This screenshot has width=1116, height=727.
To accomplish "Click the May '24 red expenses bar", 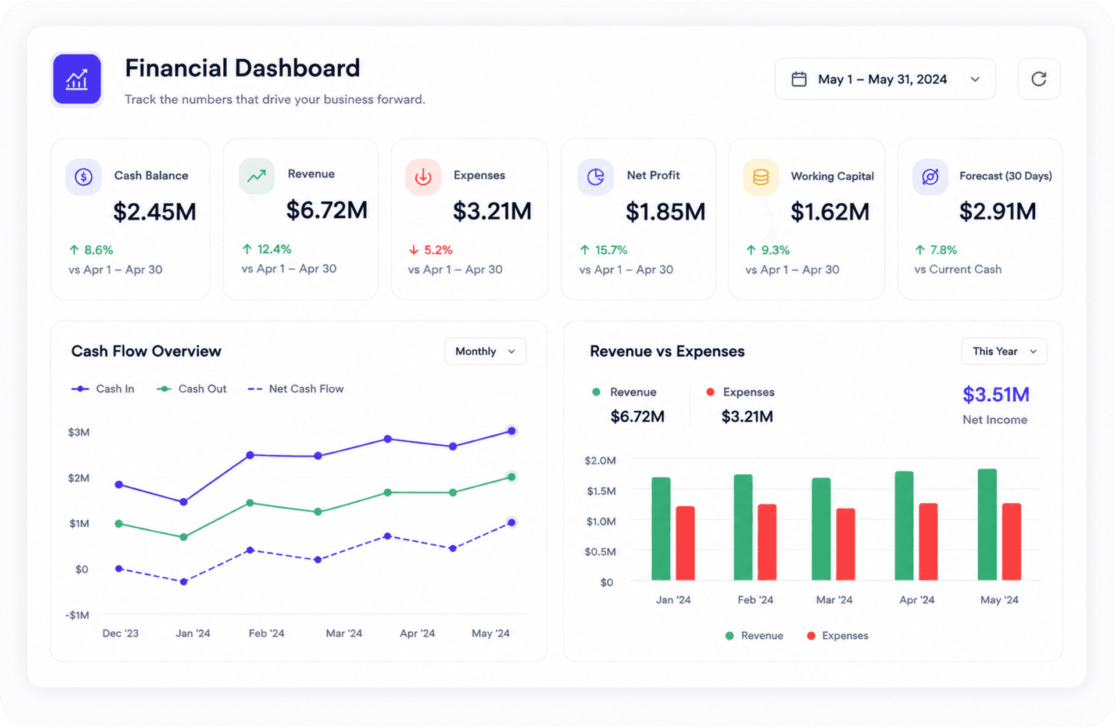I will pyautogui.click(x=1011, y=542).
